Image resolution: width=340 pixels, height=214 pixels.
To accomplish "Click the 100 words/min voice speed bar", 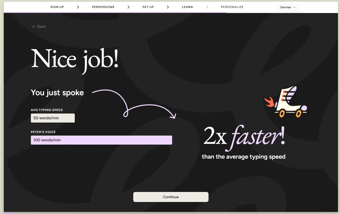I will (x=101, y=140).
